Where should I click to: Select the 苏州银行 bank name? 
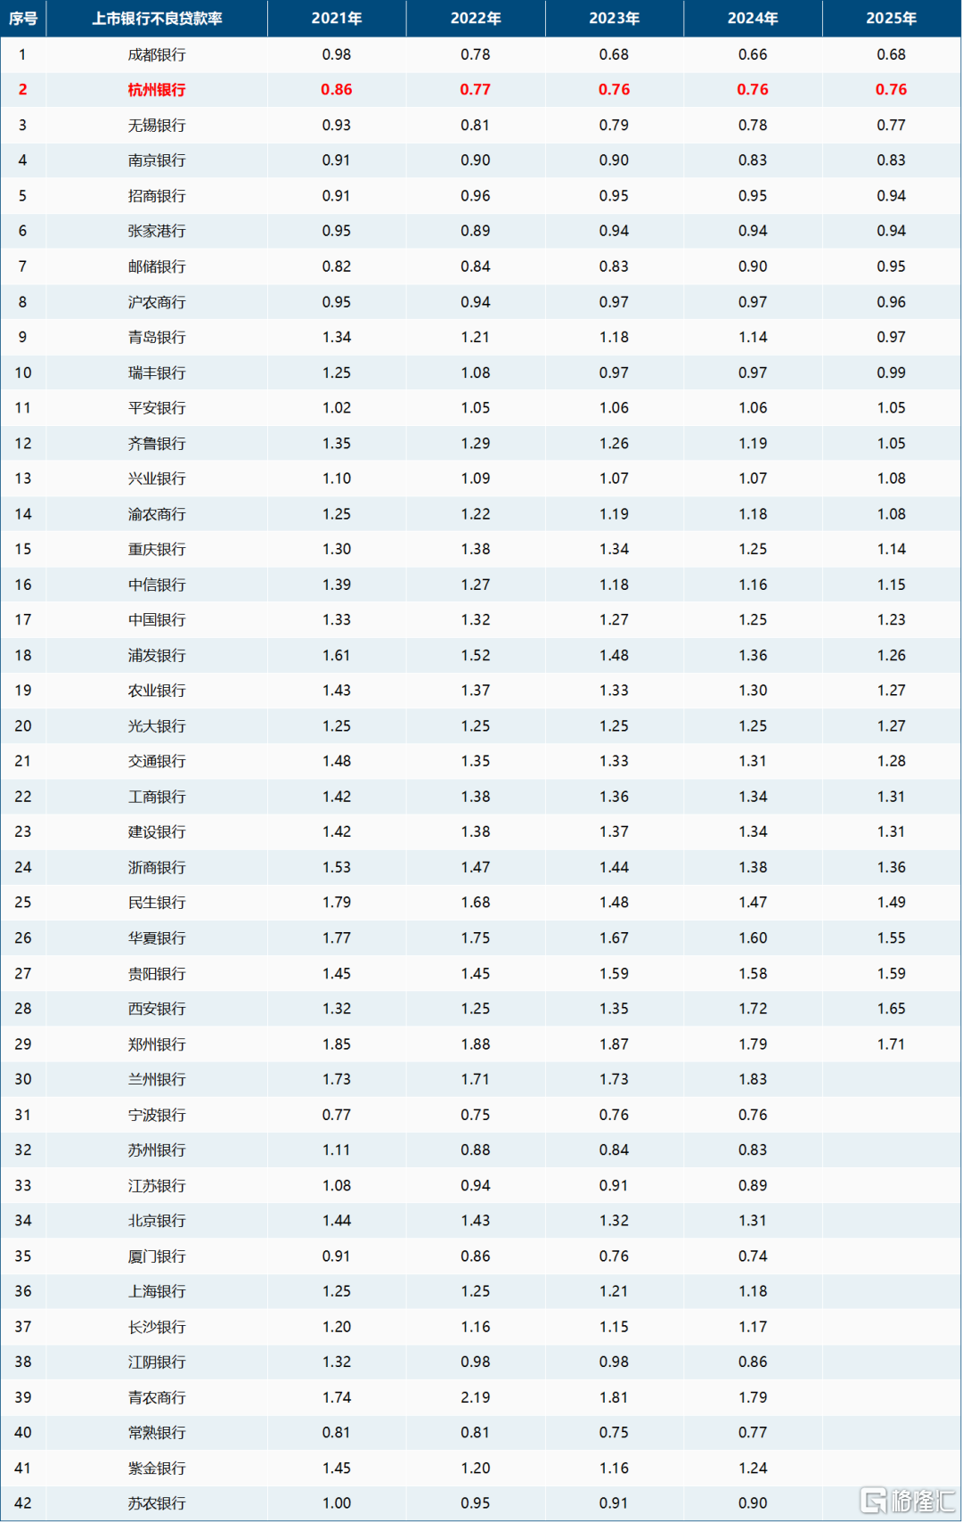coord(157,1150)
